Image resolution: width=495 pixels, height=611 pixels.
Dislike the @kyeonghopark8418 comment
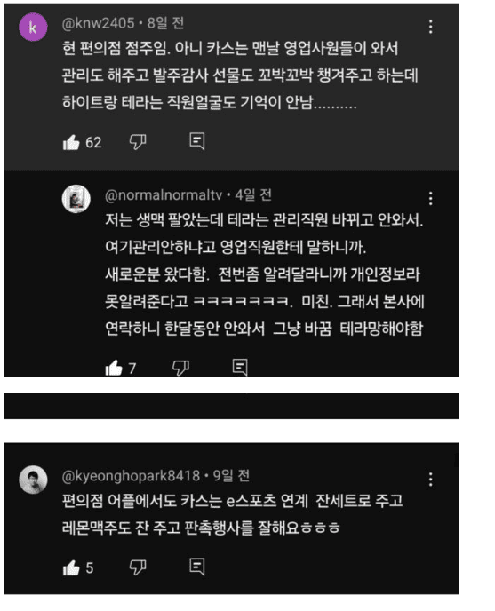point(138,567)
